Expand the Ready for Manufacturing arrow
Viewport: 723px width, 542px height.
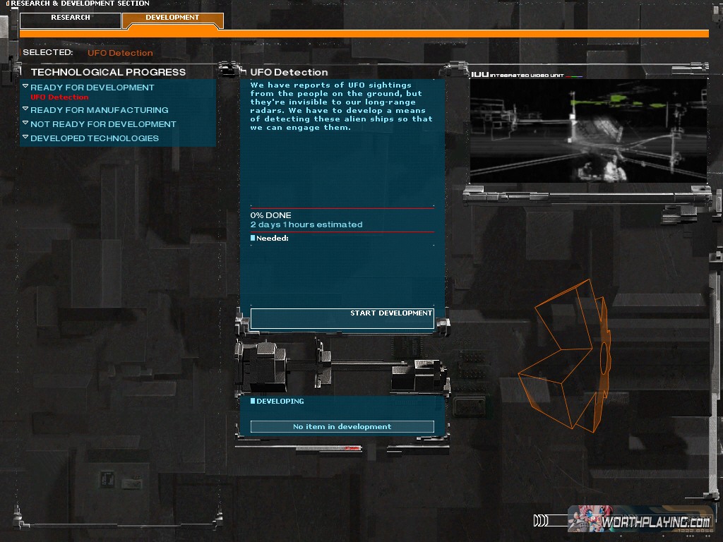point(25,109)
